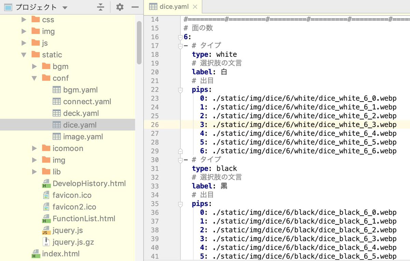The image size is (410, 261).
Task: Expand the img folder under static
Action: [x=34, y=160]
